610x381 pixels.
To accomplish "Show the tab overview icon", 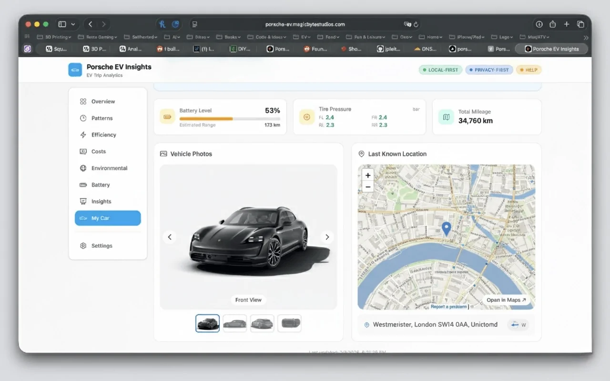I will pyautogui.click(x=580, y=24).
